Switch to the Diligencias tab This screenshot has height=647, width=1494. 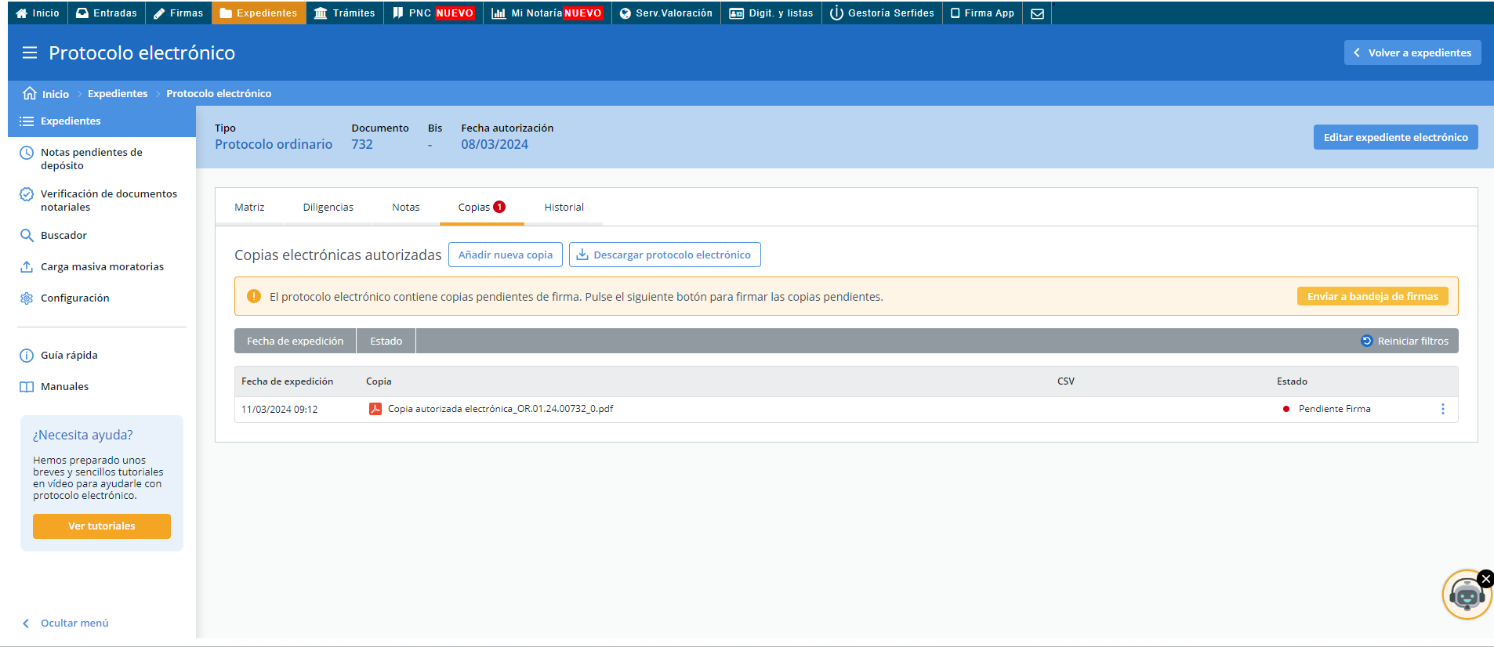(328, 207)
